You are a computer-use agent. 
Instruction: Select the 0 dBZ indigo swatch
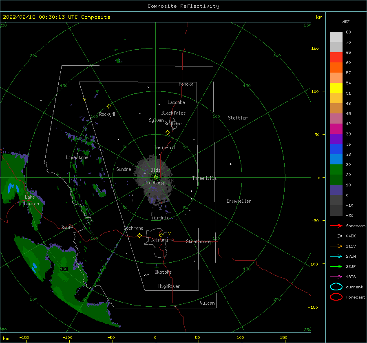point(336,190)
